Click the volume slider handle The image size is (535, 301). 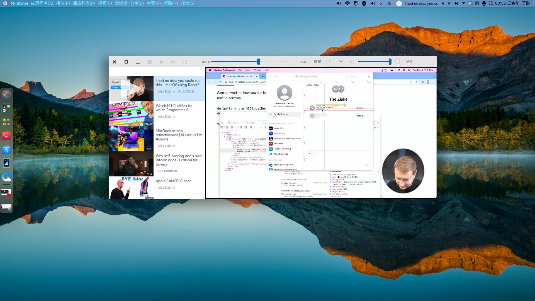(390, 62)
